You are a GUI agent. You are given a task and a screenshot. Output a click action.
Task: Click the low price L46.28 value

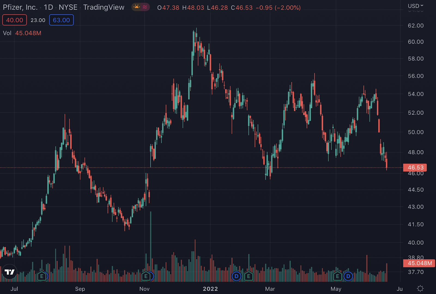tap(217, 8)
